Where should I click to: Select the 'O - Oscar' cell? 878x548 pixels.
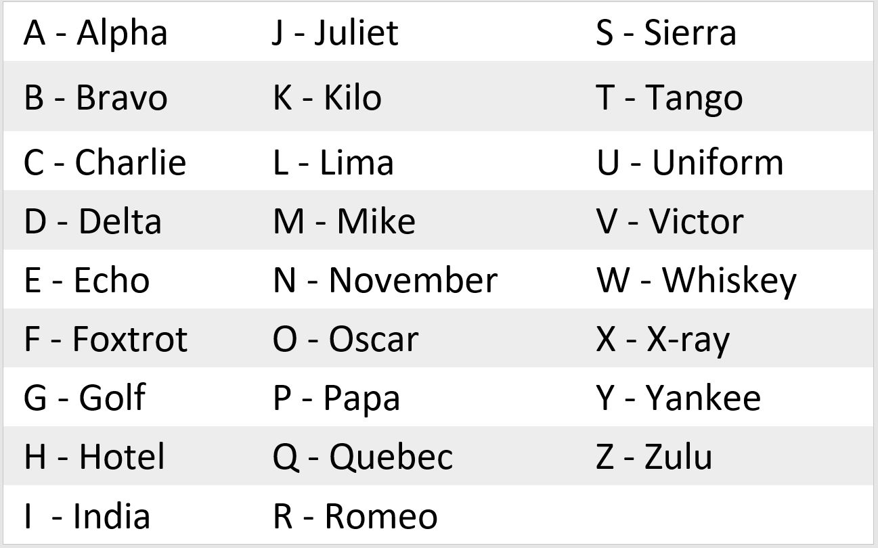[x=345, y=339]
